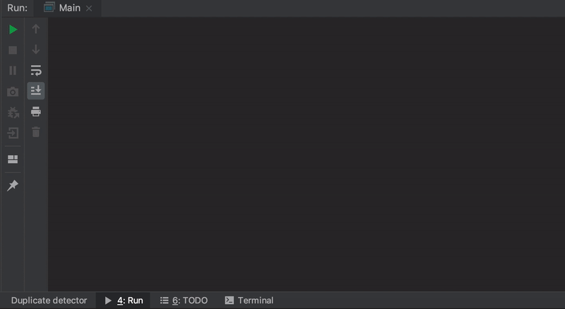
Task: Click the Stop process square icon
Action: (13, 50)
